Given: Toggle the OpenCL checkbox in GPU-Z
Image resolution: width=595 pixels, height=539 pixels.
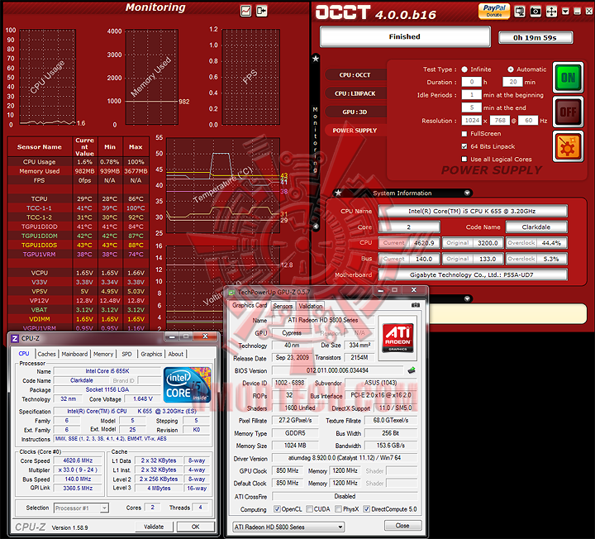Looking at the screenshot, I should 277,509.
